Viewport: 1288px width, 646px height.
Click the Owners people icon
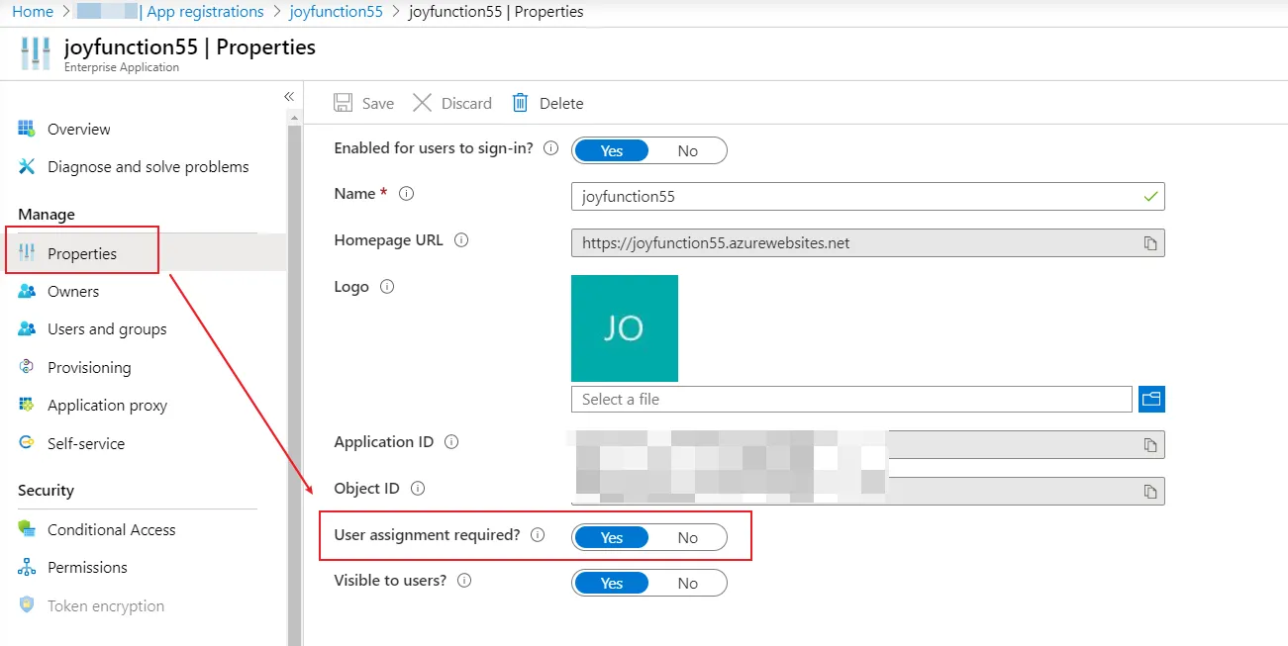coord(27,291)
